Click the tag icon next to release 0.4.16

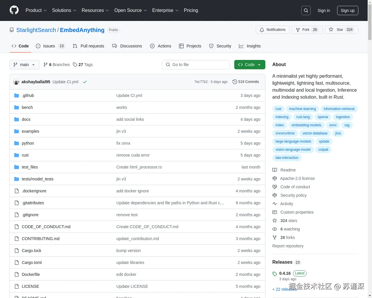pos(275,273)
